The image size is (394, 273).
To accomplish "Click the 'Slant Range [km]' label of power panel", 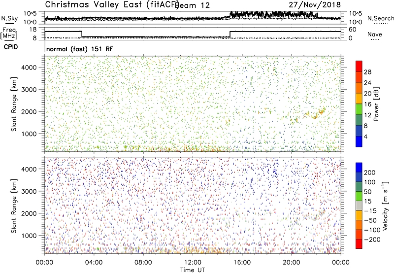I will point(14,104).
